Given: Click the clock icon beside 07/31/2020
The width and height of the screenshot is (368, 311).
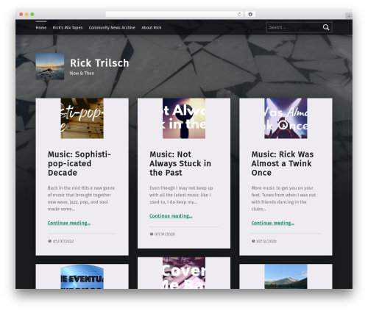Looking at the screenshot, I should 152,234.
